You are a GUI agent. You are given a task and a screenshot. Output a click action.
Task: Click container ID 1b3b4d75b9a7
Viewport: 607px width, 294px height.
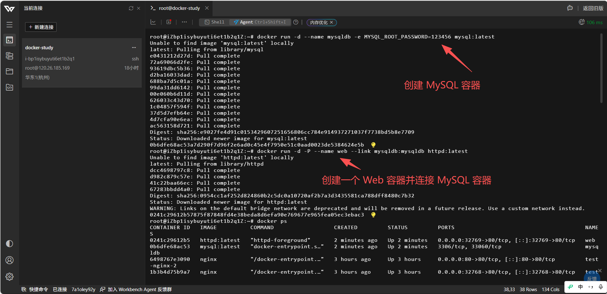(x=170, y=272)
